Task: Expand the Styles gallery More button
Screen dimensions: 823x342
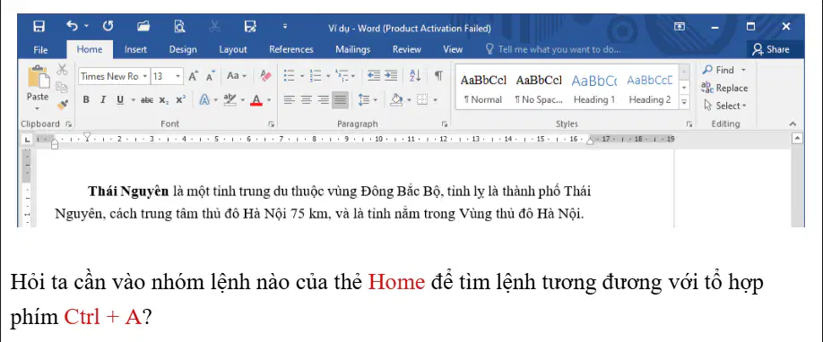Action: [684, 102]
